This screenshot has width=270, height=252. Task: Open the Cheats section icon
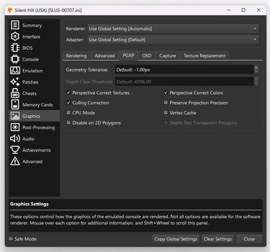click(15, 93)
